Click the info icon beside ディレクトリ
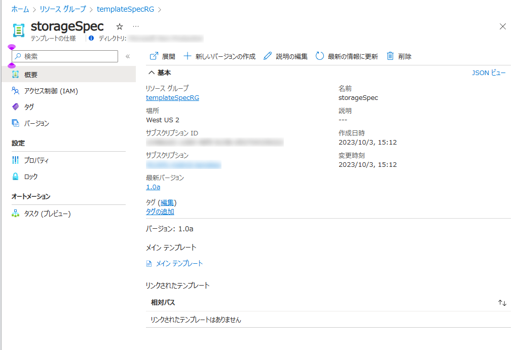Screen dimensions: 518x350 [91, 38]
